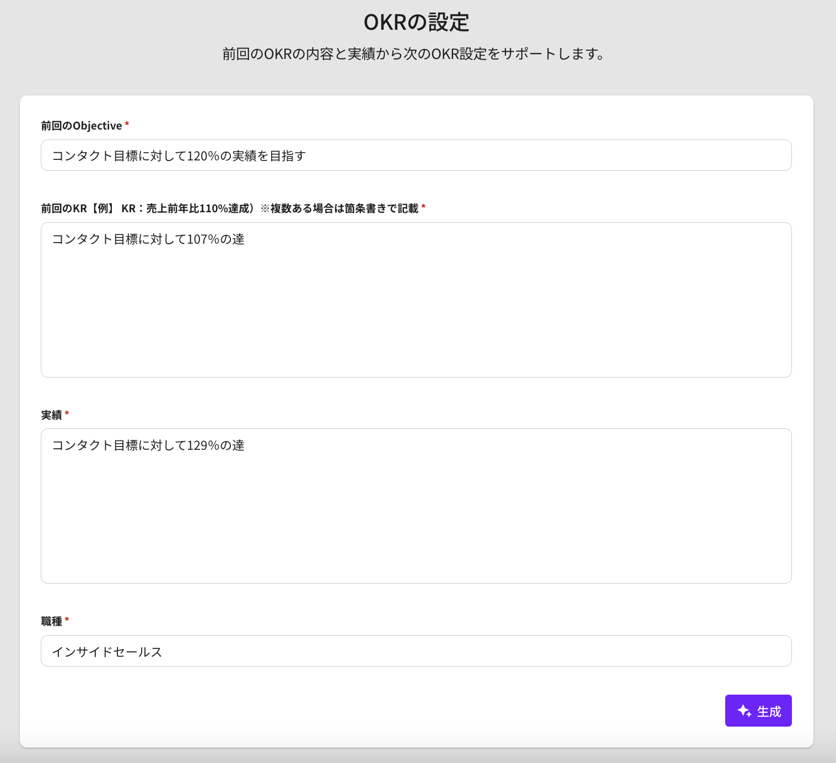Click the sparkle icon on the 生成 button

[744, 711]
